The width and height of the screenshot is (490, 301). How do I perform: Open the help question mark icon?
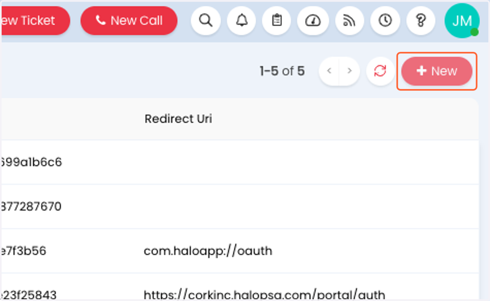point(421,20)
